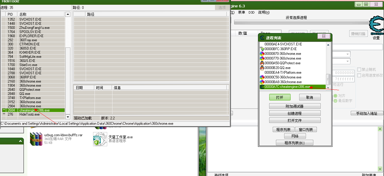Open the 说明(H) help menu
This screenshot has height=176, width=384.
point(264,12)
